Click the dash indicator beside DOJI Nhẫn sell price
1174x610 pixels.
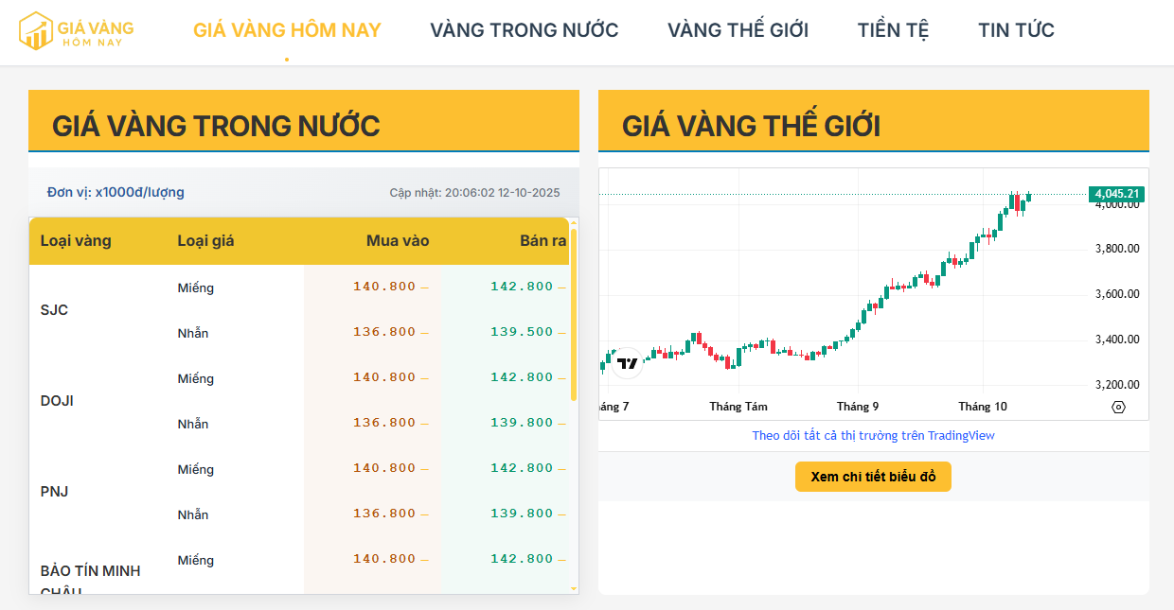point(561,424)
